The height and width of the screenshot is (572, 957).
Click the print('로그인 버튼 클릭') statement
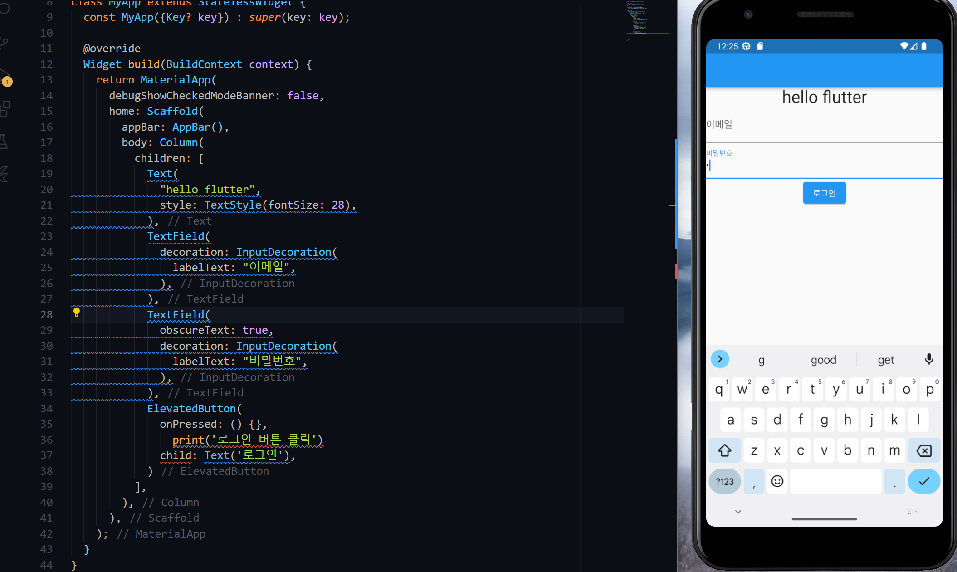click(248, 440)
